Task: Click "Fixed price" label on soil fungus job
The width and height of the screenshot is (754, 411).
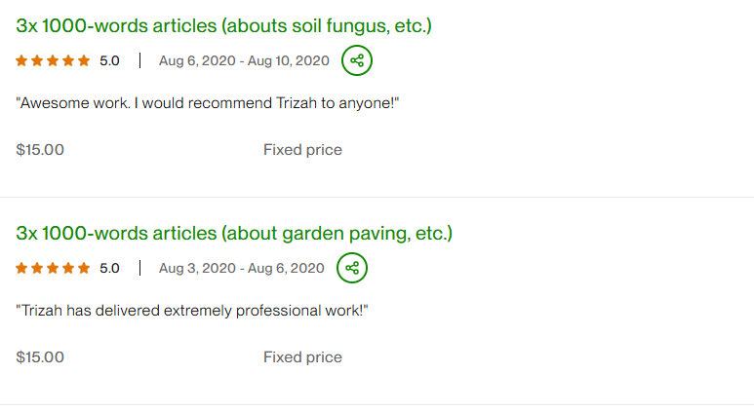Action: [302, 150]
